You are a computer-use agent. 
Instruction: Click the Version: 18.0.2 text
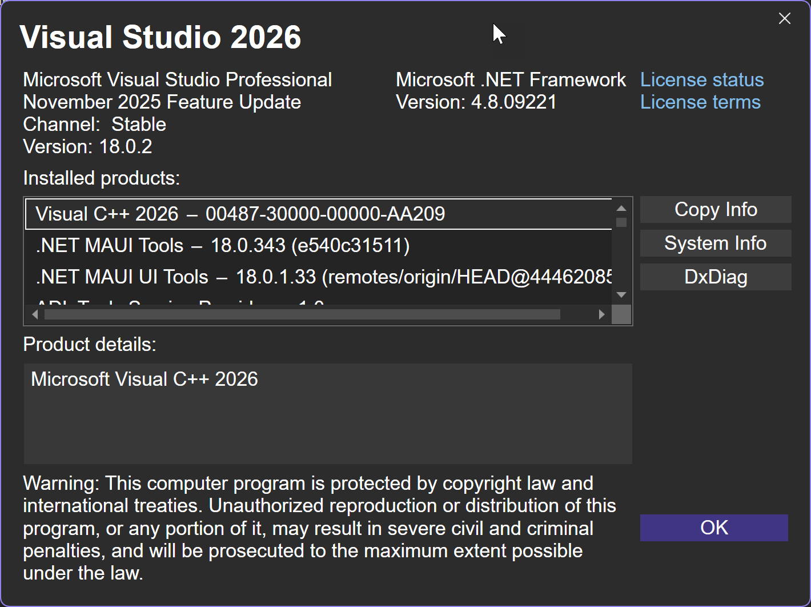tap(87, 147)
